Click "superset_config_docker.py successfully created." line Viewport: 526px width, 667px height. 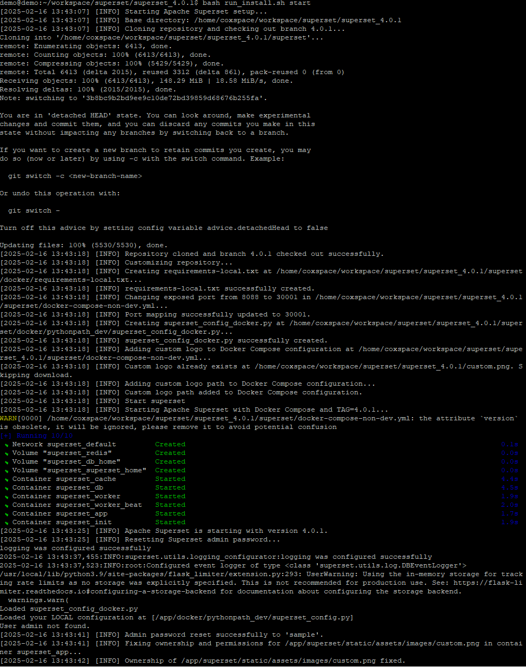point(164,341)
